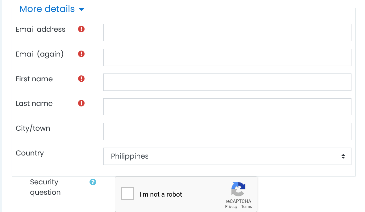The image size is (365, 212).
Task: Open the Security question help icon
Action: point(93,182)
